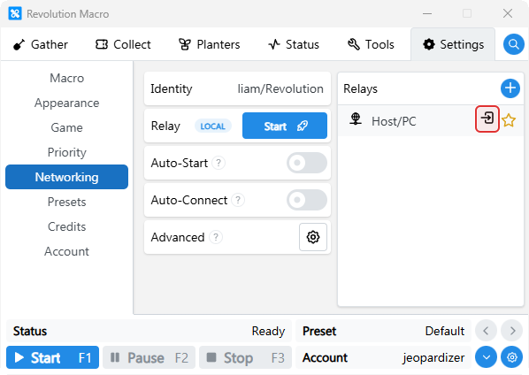Open the Presets settings section
Image resolution: width=529 pixels, height=375 pixels.
click(67, 202)
